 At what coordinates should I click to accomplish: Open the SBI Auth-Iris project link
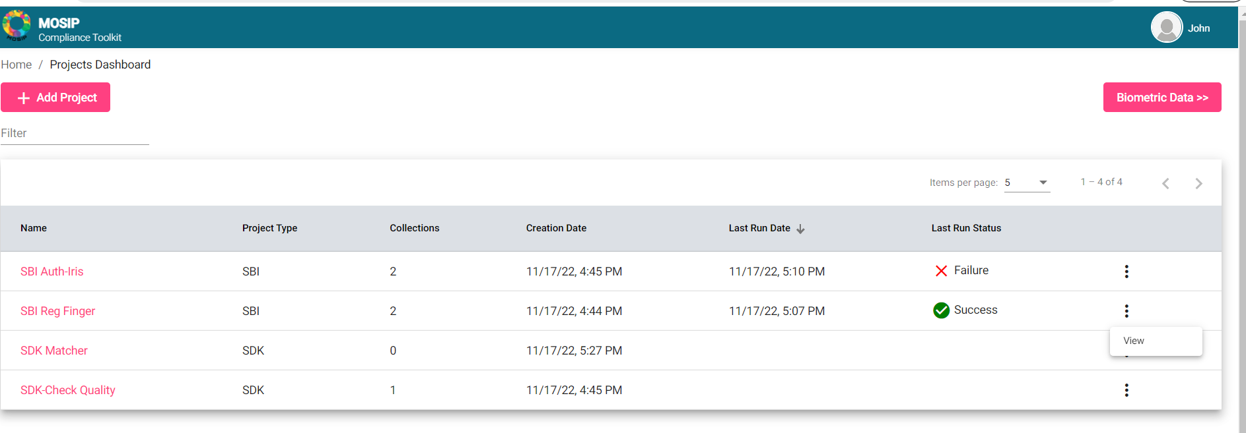52,272
